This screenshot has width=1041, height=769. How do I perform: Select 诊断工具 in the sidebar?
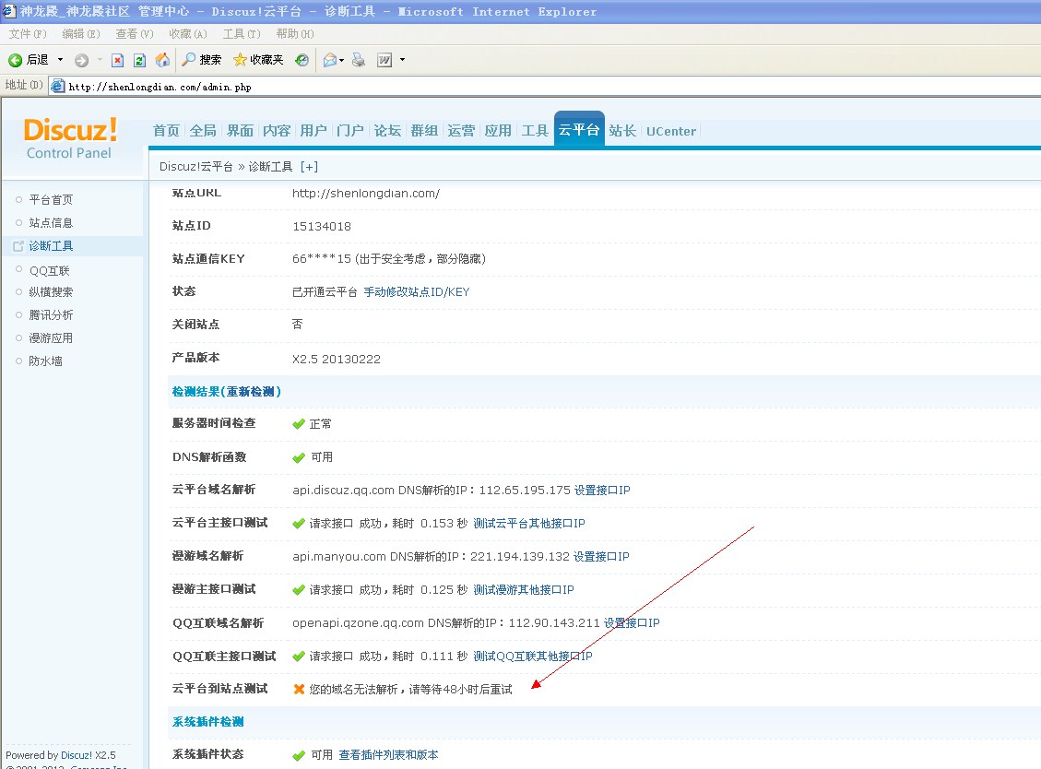[x=51, y=246]
